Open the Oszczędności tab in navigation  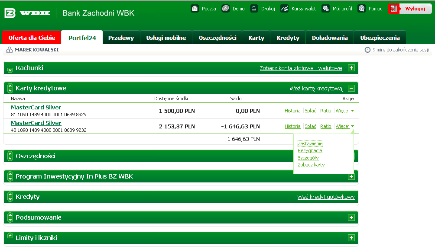click(217, 38)
